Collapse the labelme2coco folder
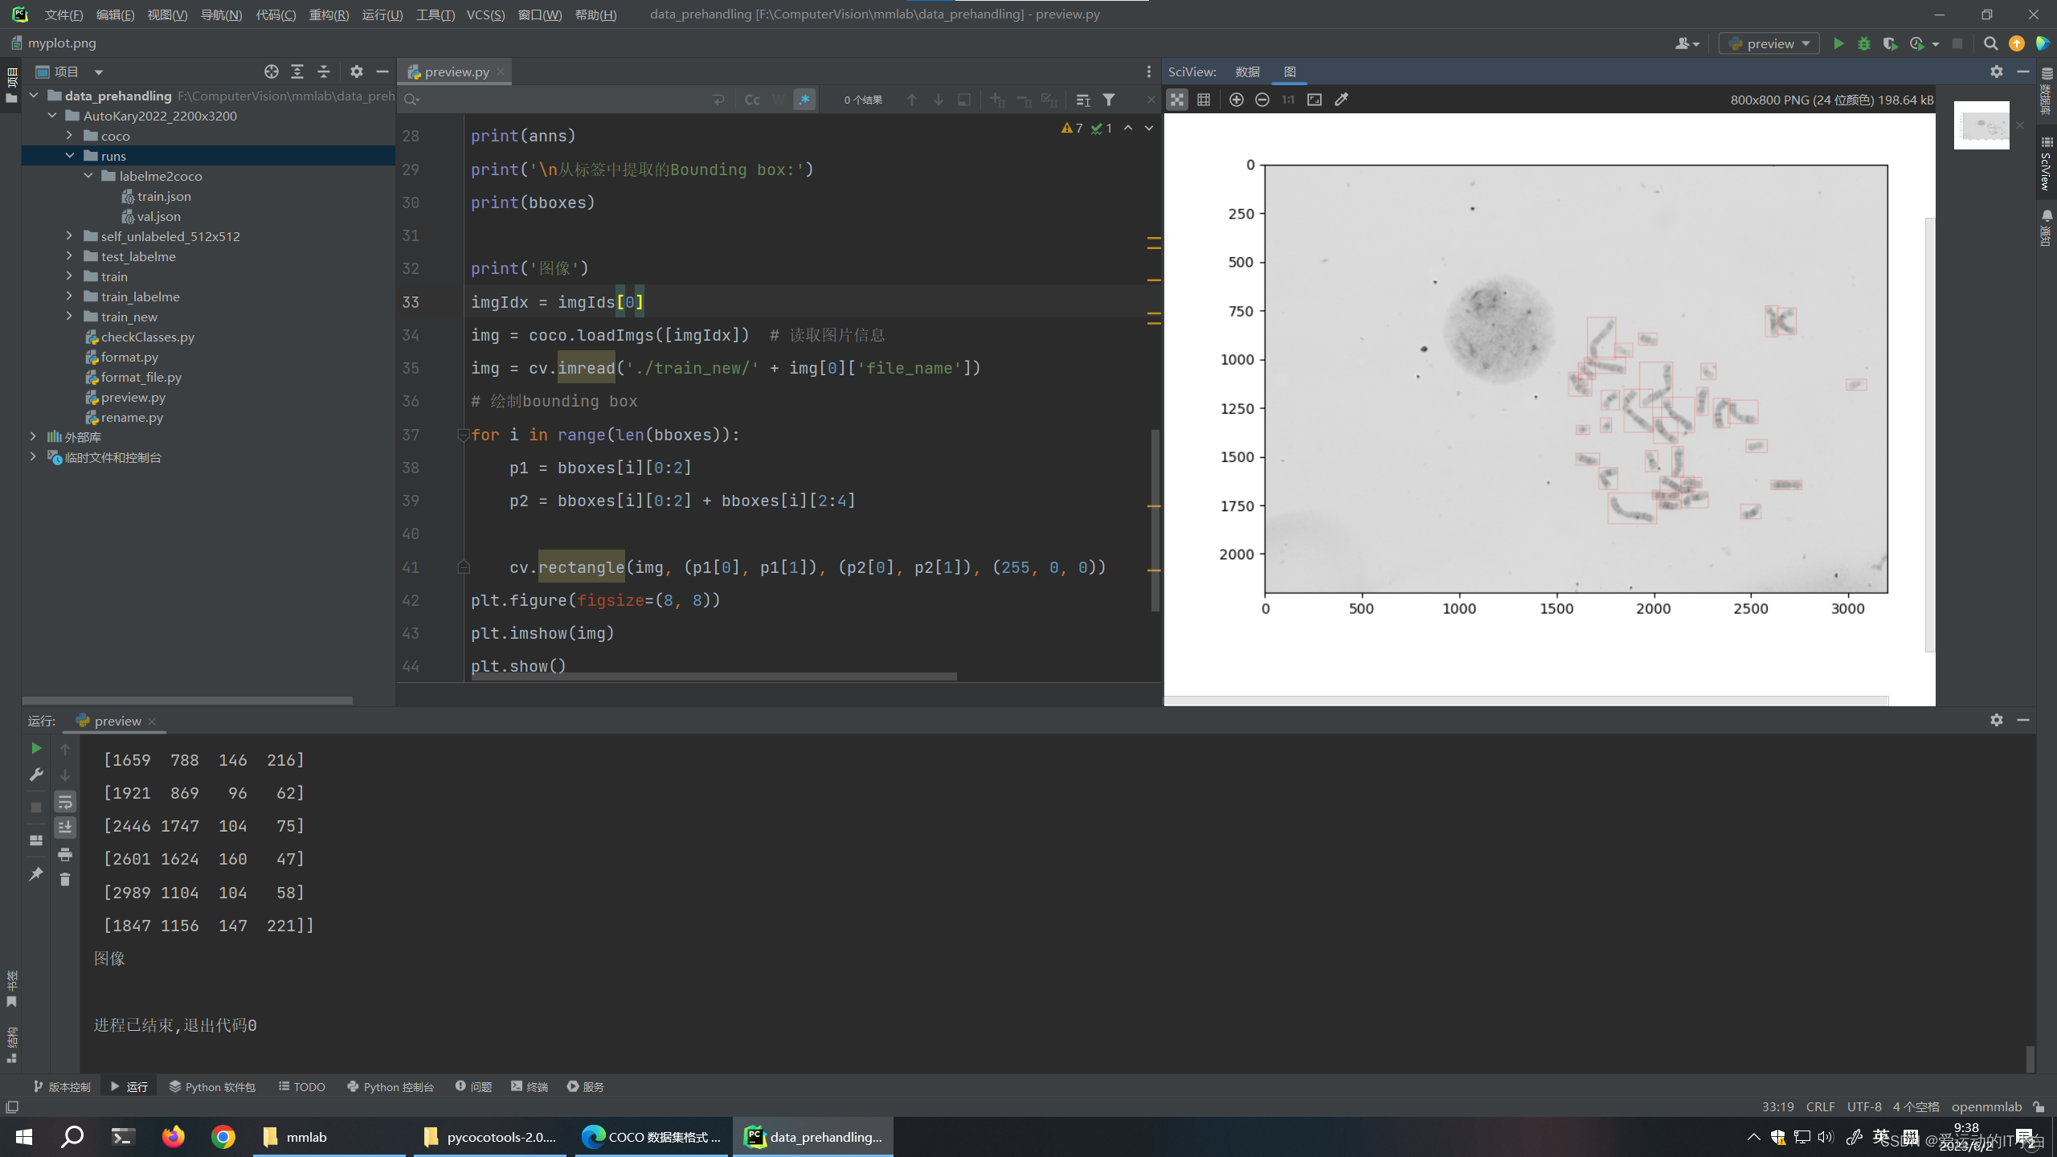 pyautogui.click(x=88, y=176)
